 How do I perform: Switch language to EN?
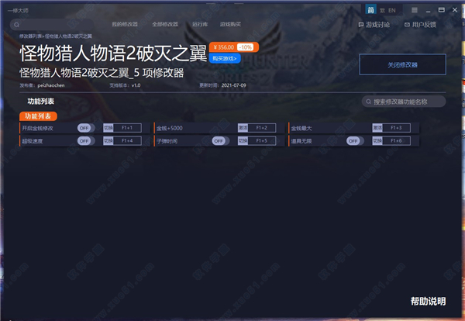(x=391, y=10)
